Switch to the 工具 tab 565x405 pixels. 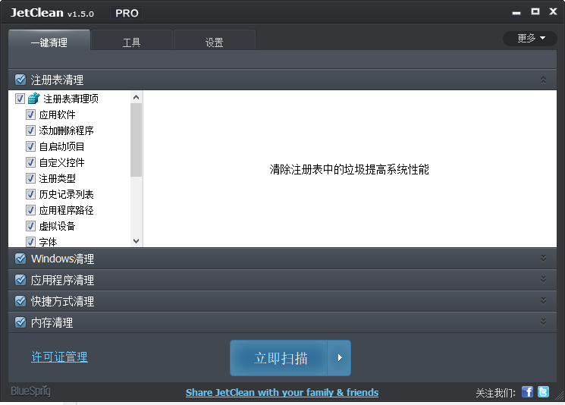132,42
